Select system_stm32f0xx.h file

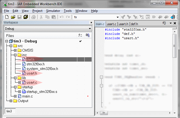pyautogui.click(x=42, y=69)
